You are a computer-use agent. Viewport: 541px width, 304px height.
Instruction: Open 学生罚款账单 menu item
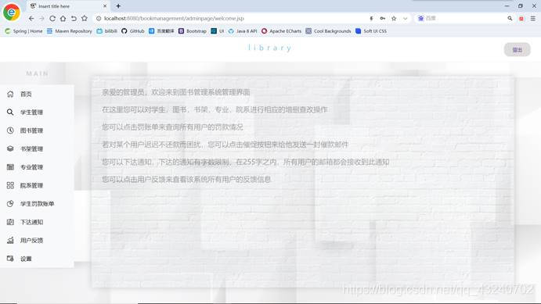(x=37, y=203)
